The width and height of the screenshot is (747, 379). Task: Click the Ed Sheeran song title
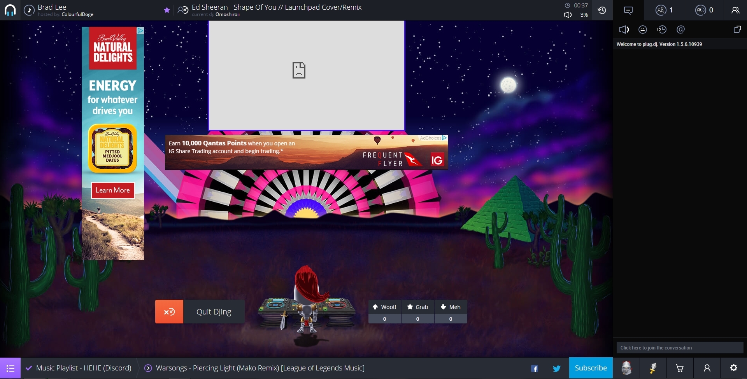click(277, 7)
